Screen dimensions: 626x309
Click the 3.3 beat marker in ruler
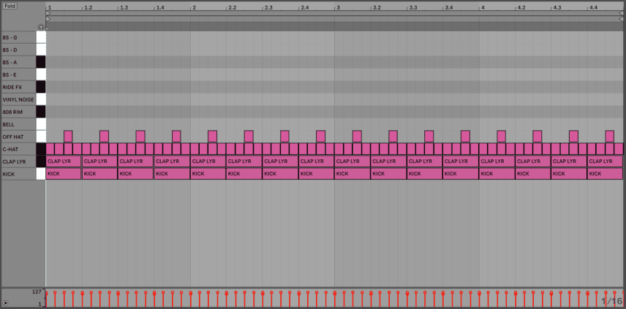click(x=413, y=7)
